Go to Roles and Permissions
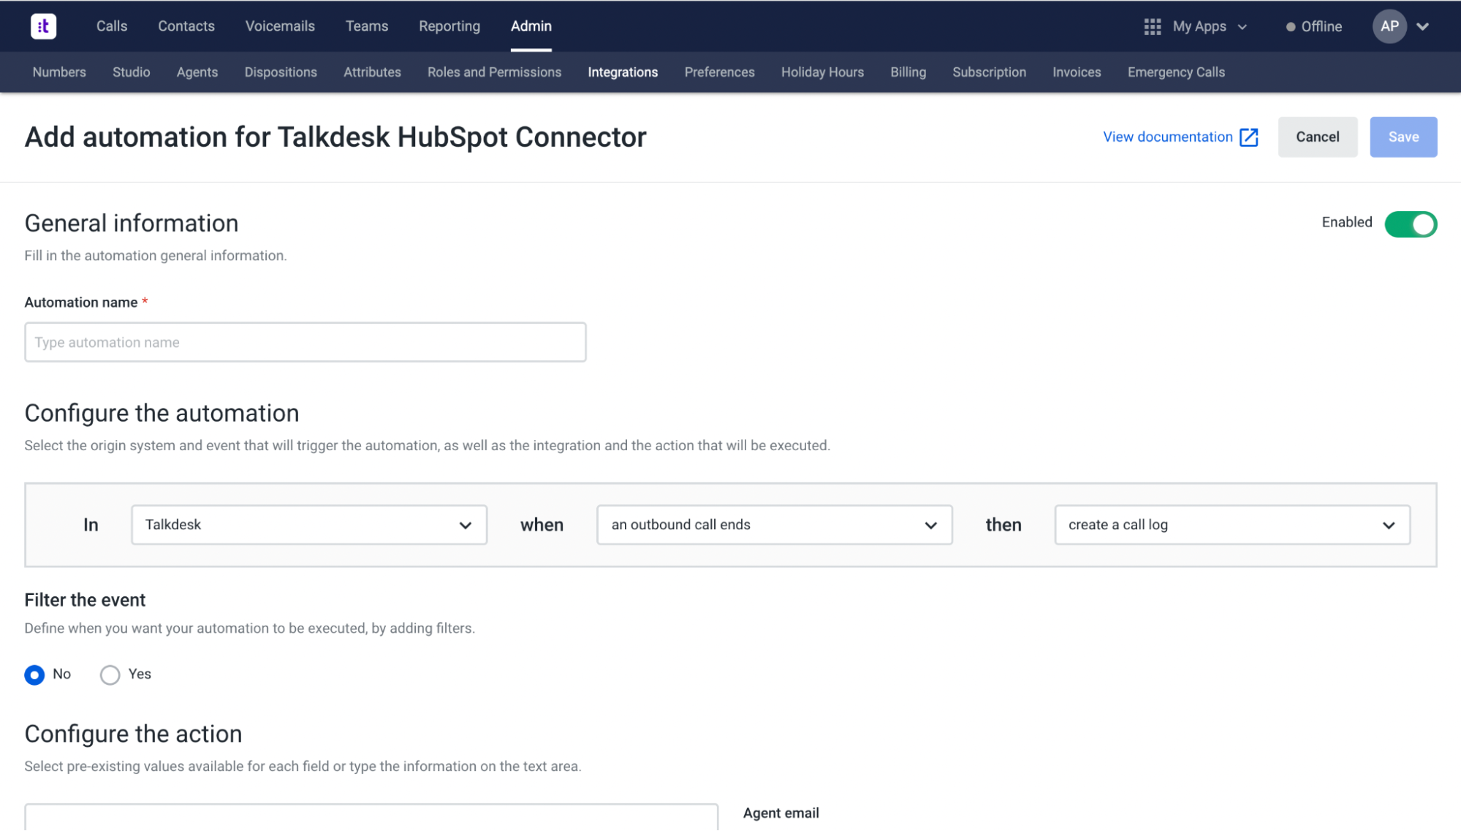The height and width of the screenshot is (831, 1461). pyautogui.click(x=494, y=72)
